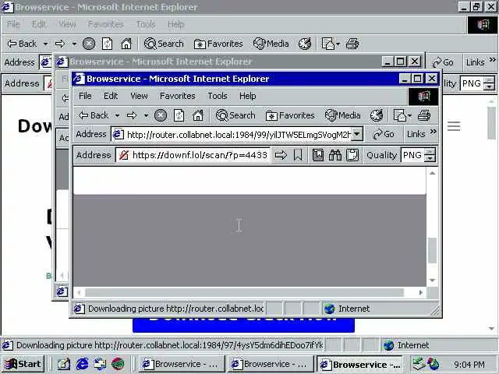
Task: Switch to second Browservice taskbar button
Action: pos(271,364)
